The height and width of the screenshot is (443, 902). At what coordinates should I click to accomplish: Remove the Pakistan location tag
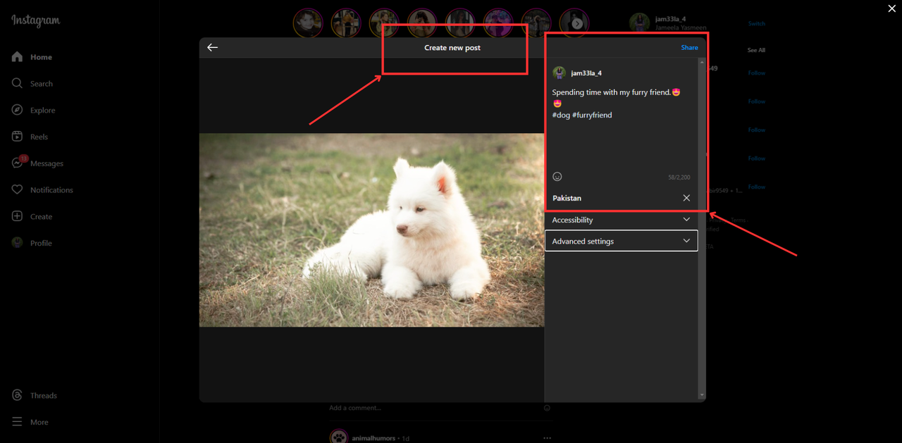(686, 198)
